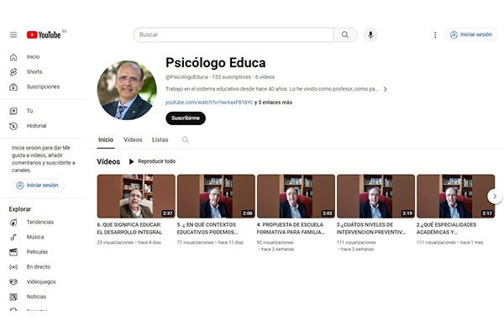
Task: Click the Suscribirme button
Action: [186, 118]
